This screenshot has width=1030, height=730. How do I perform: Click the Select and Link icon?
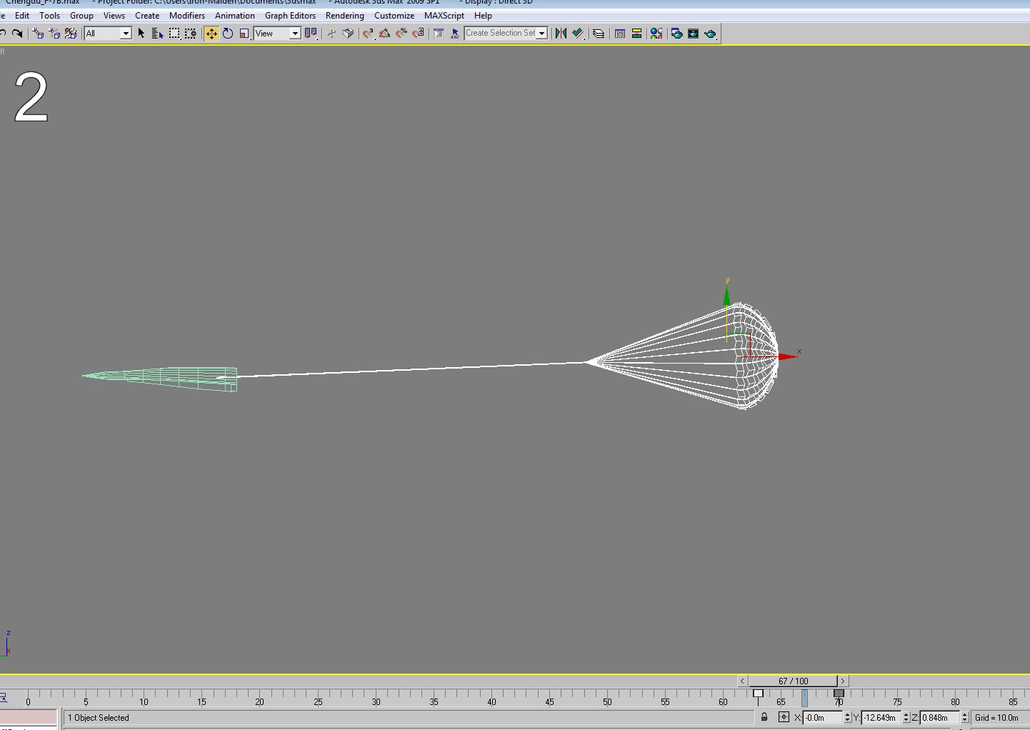point(38,34)
